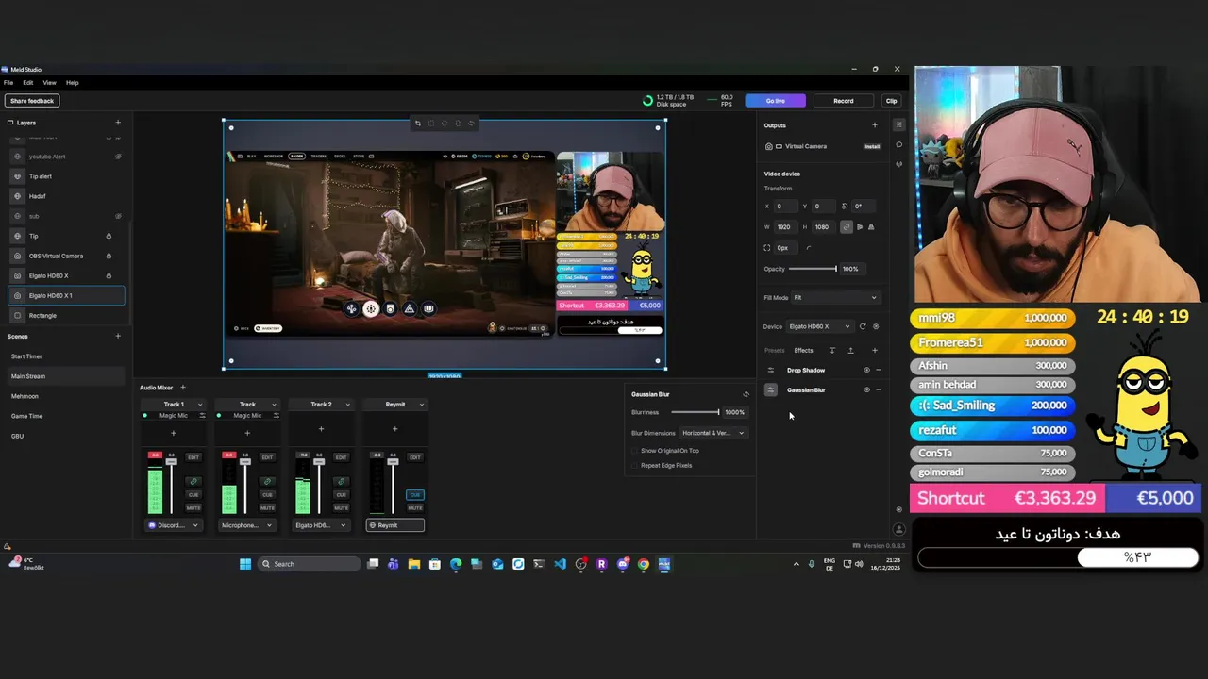The height and width of the screenshot is (679, 1208).
Task: Open the Discord source dropdown
Action: (174, 525)
